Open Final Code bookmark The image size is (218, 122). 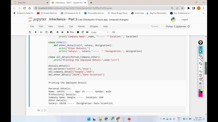(138, 13)
